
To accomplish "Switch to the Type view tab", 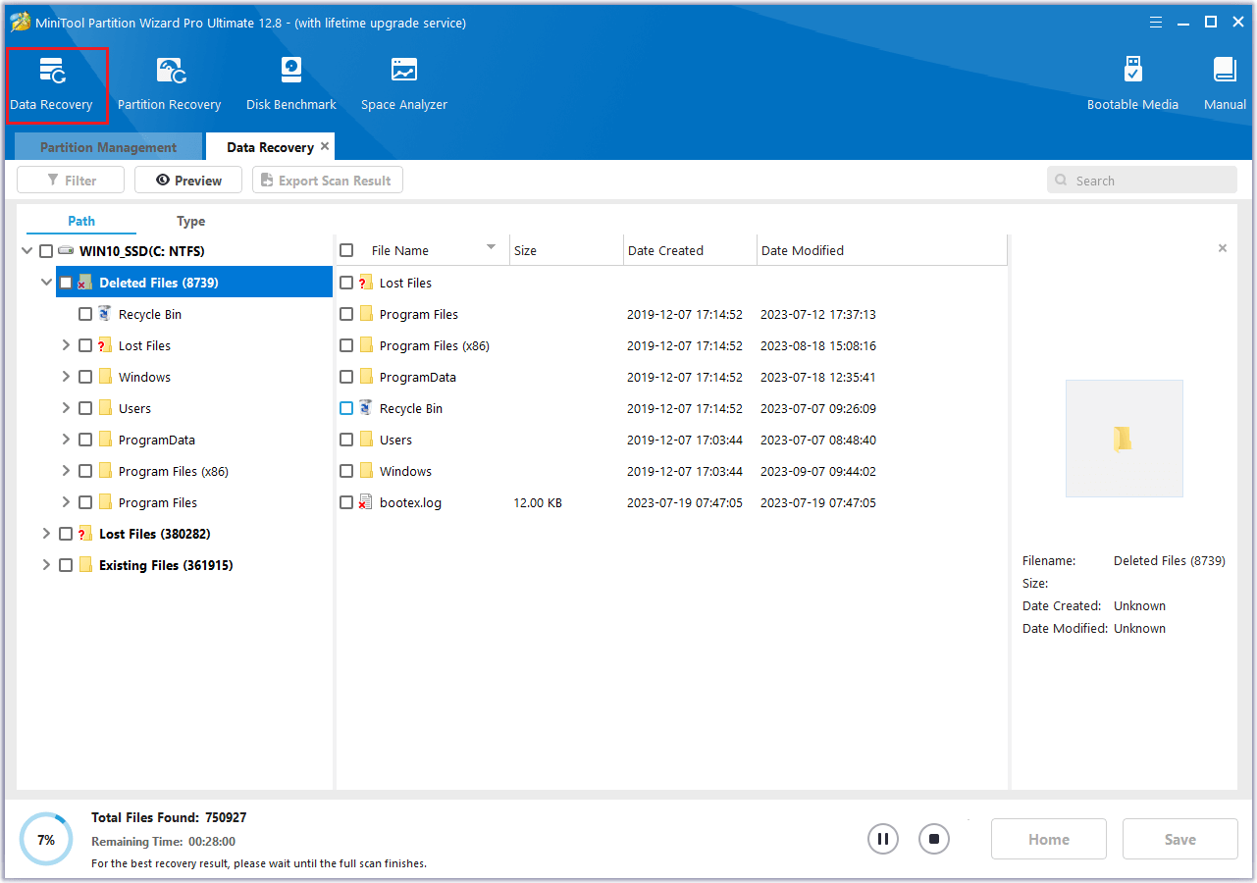I will click(x=190, y=221).
